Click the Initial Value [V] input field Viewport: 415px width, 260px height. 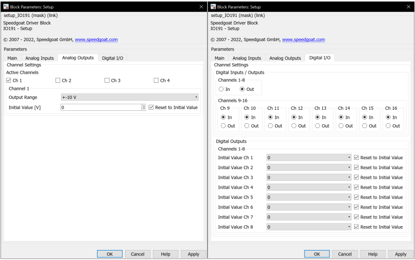(101, 107)
